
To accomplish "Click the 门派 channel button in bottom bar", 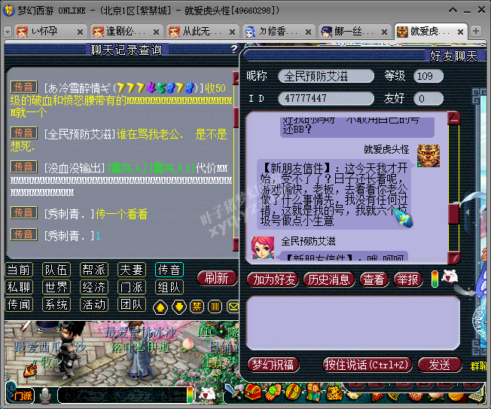I will [x=22, y=396].
